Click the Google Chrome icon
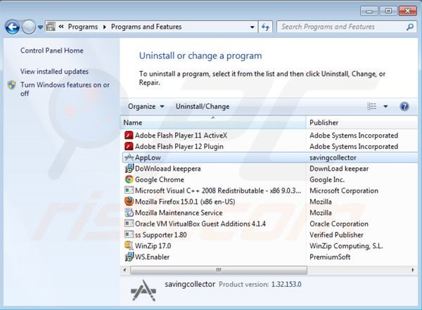The height and width of the screenshot is (310, 422). (x=129, y=179)
